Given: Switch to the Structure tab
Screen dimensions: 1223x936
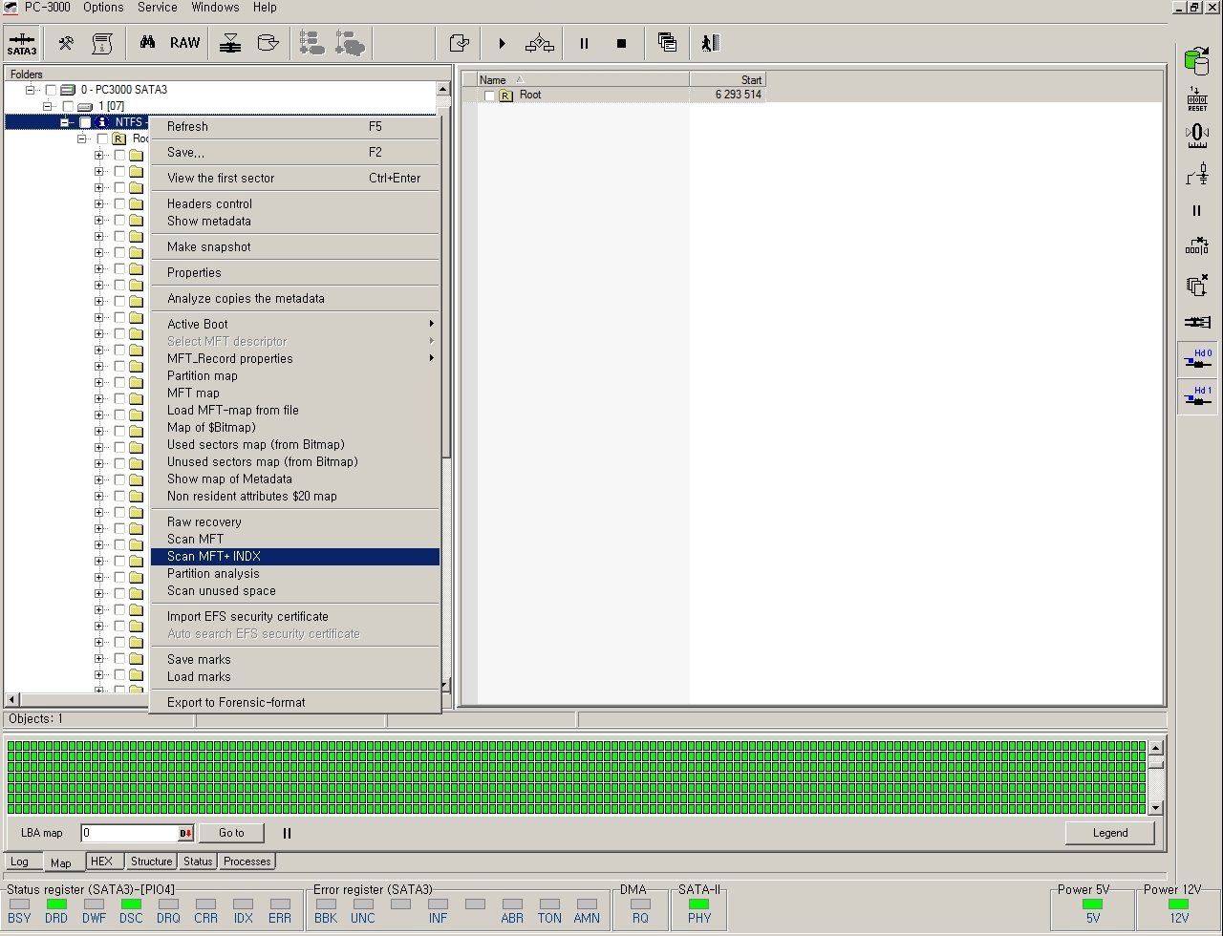Looking at the screenshot, I should pyautogui.click(x=151, y=862).
